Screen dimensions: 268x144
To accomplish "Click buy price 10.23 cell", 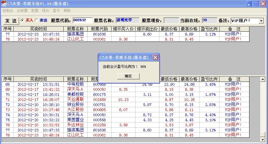I will click(x=123, y=100).
